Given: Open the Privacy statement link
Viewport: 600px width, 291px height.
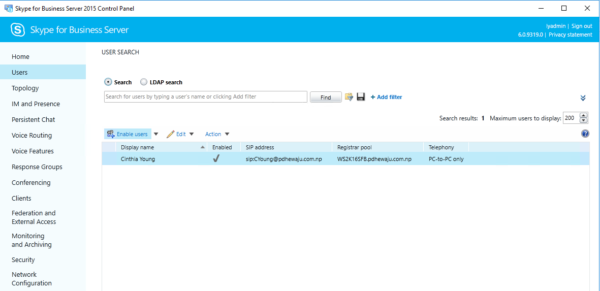Looking at the screenshot, I should click(x=570, y=35).
